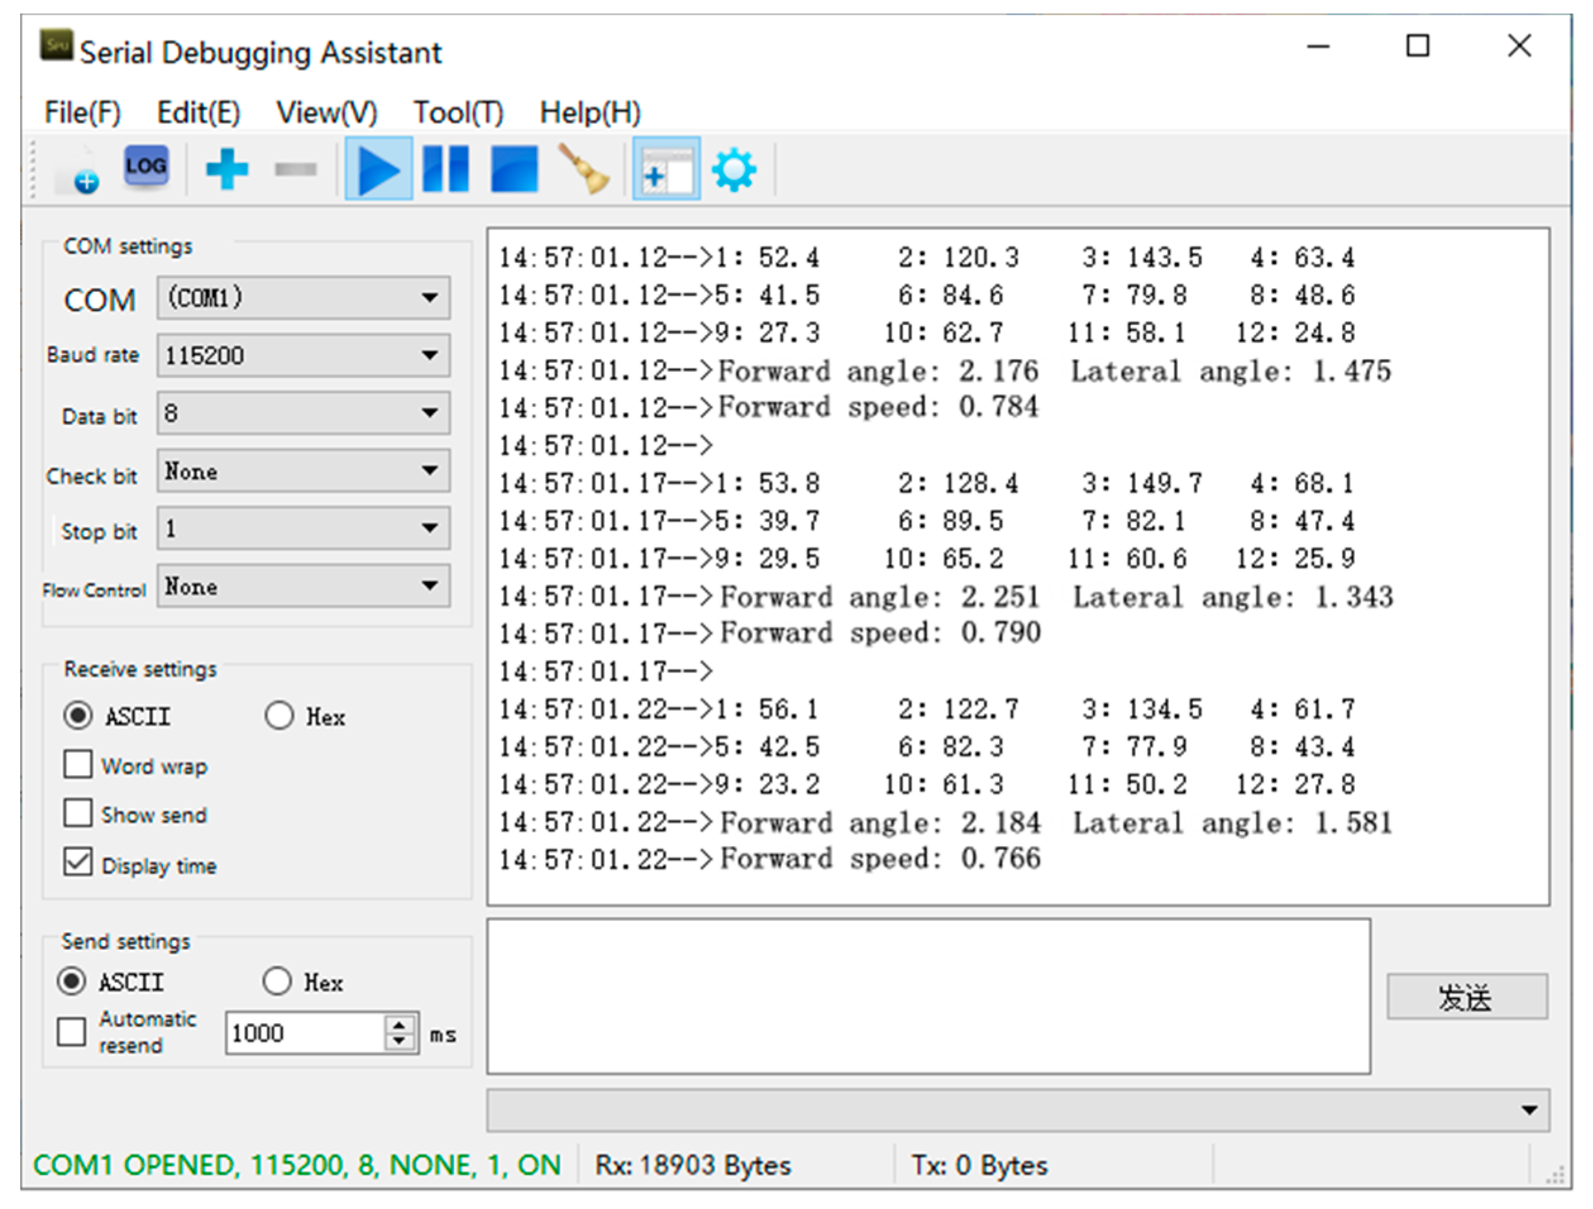Toggle the add panel window icon
Image resolution: width=1593 pixels, height=1209 pixels.
coord(666,169)
